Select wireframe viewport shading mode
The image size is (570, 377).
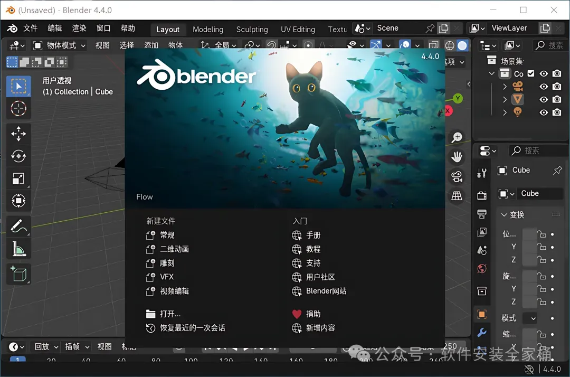tap(450, 45)
